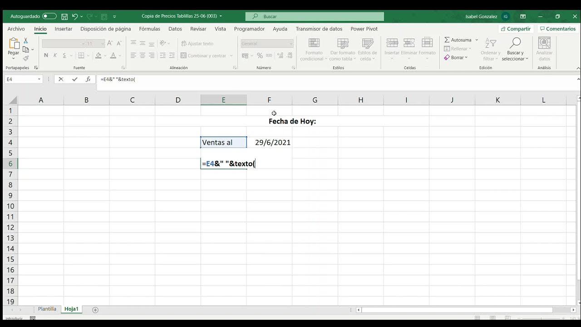
Task: Toggle italic K formatting
Action: click(x=55, y=55)
